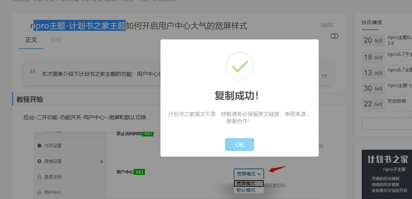The height and width of the screenshot is (199, 412).
Task: Click the person icon beside sidebar 用户中心
Action: pos(39,192)
